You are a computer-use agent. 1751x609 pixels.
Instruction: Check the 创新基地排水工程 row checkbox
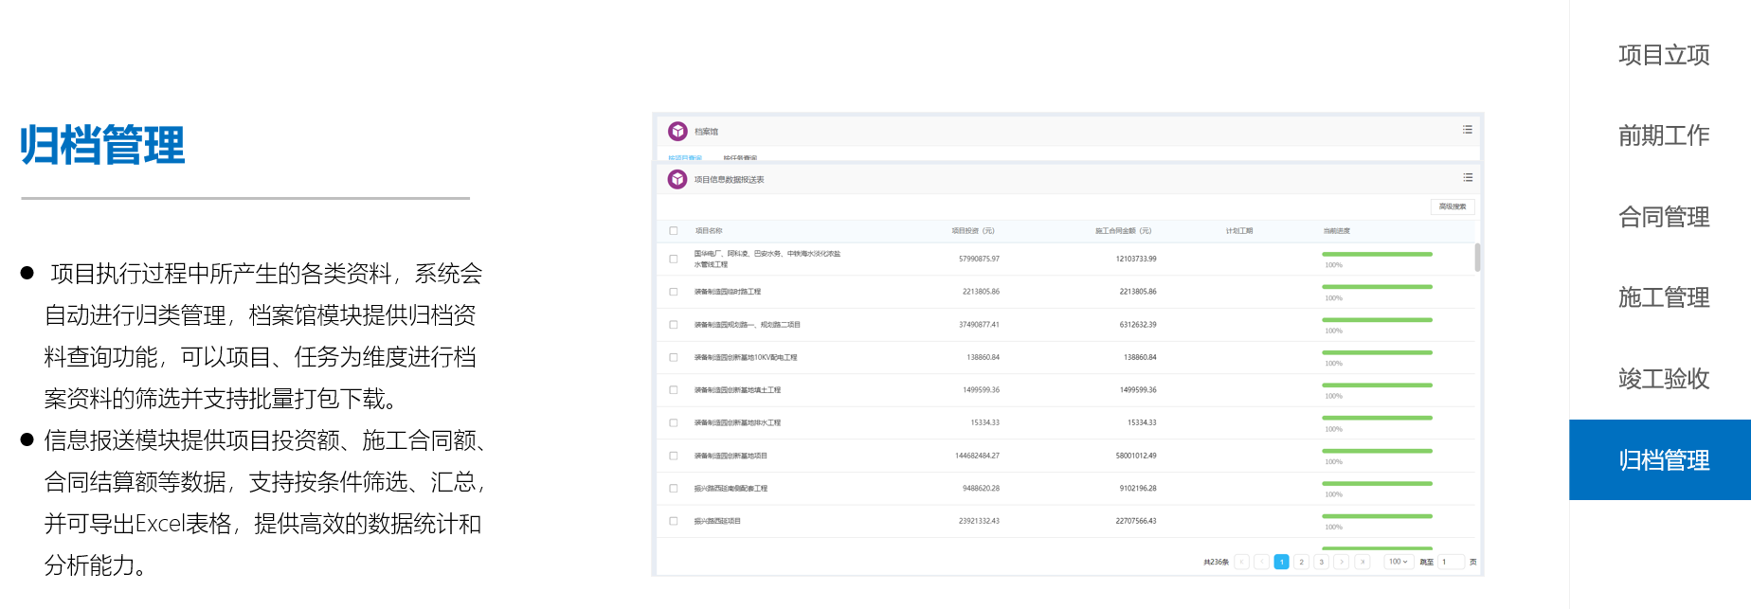(x=674, y=422)
